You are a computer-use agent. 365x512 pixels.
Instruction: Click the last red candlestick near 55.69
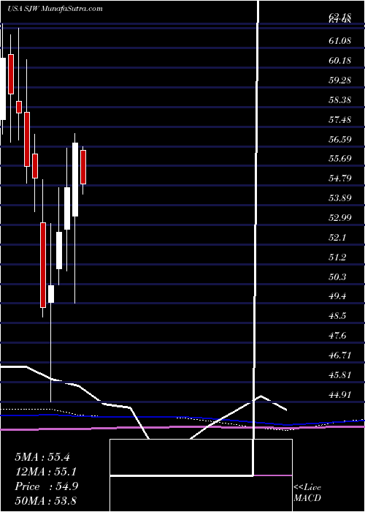click(x=83, y=167)
